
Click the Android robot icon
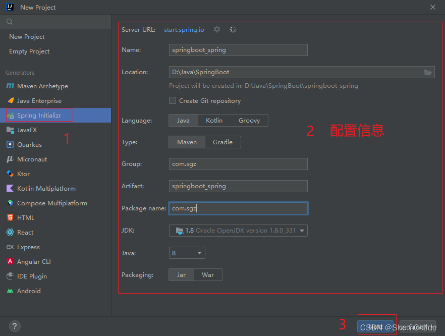click(10, 291)
